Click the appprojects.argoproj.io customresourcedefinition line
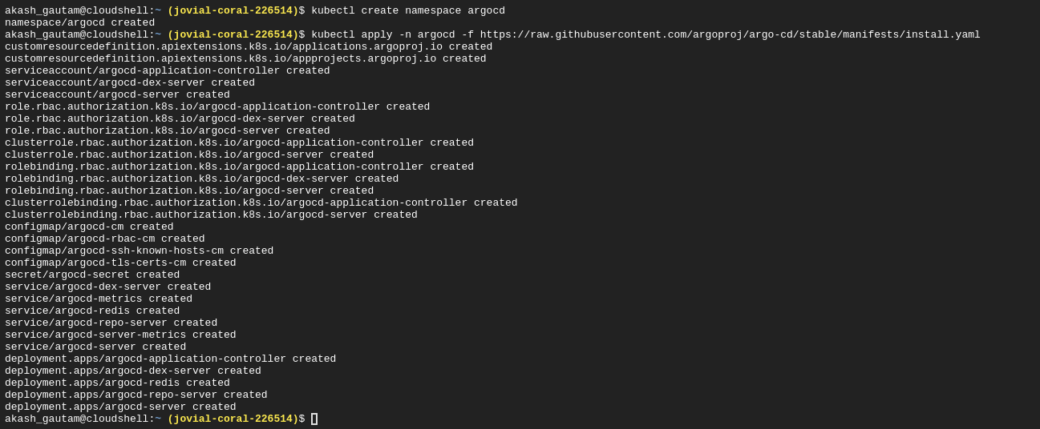 coord(245,58)
